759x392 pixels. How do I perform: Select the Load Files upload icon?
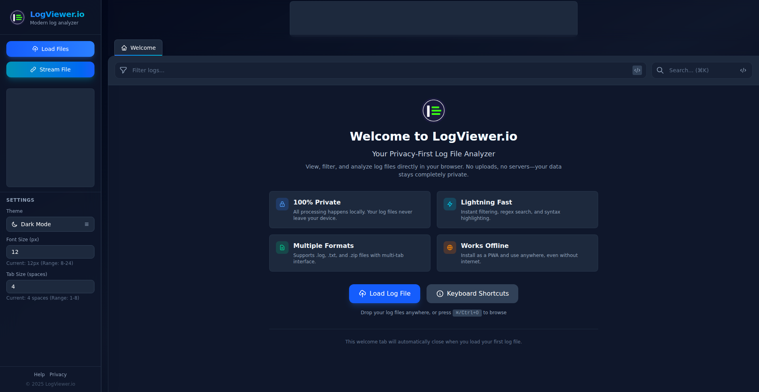[x=36, y=49]
